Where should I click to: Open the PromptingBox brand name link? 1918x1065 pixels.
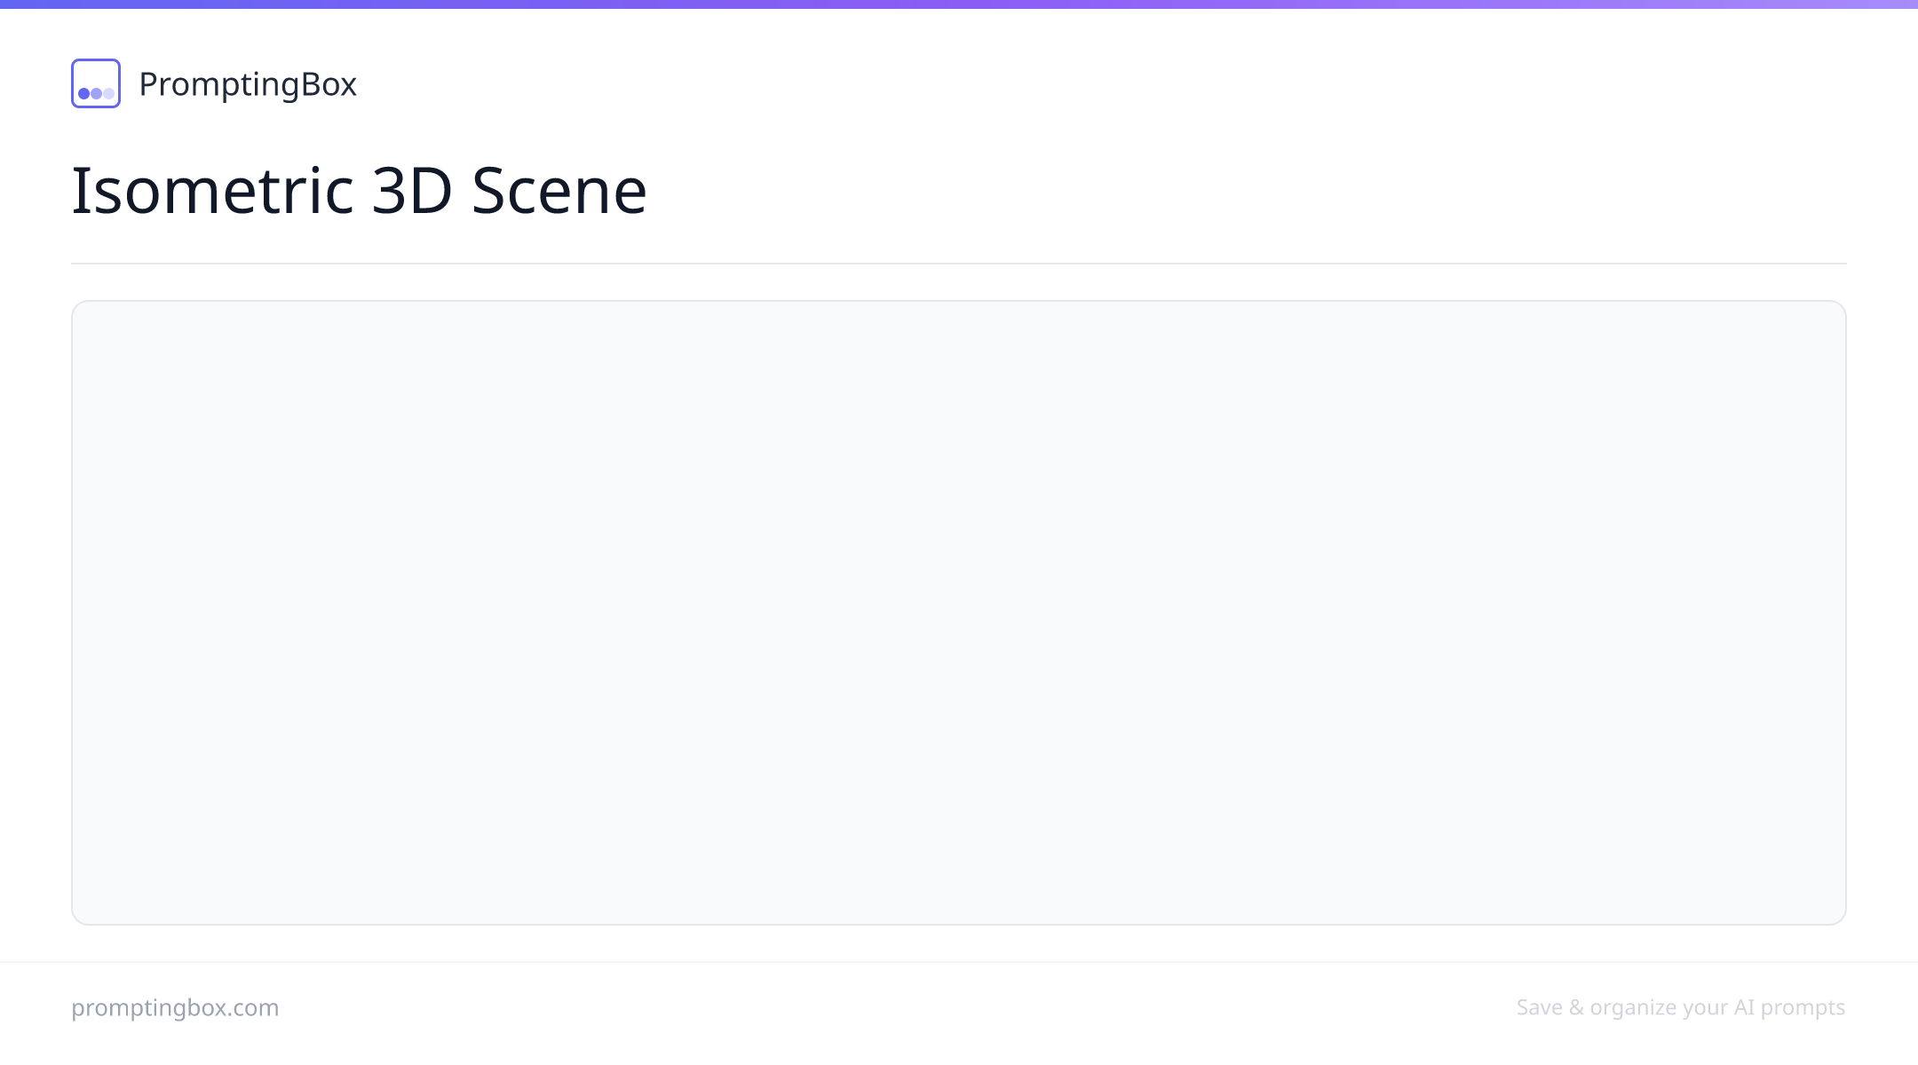248,84
